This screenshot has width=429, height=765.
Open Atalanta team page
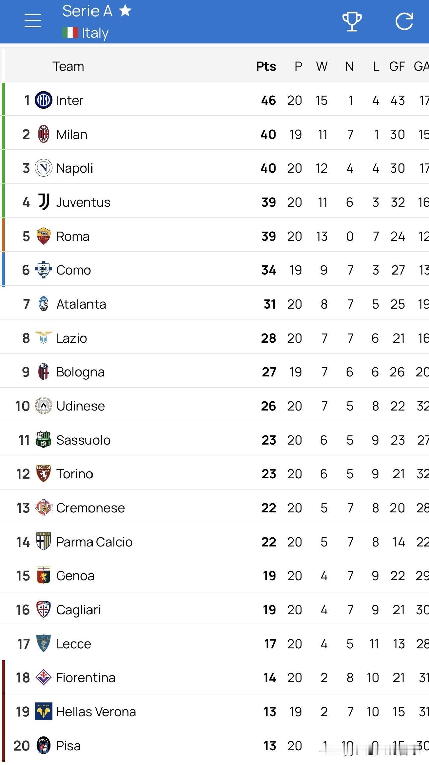click(81, 304)
